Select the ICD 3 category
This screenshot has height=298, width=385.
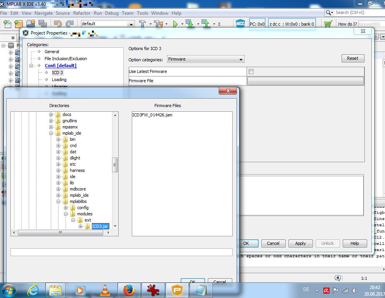(x=57, y=73)
